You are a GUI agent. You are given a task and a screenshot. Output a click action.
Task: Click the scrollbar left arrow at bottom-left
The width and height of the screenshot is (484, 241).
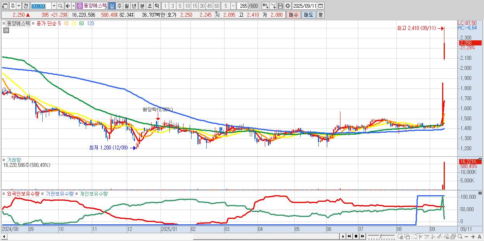click(4, 236)
